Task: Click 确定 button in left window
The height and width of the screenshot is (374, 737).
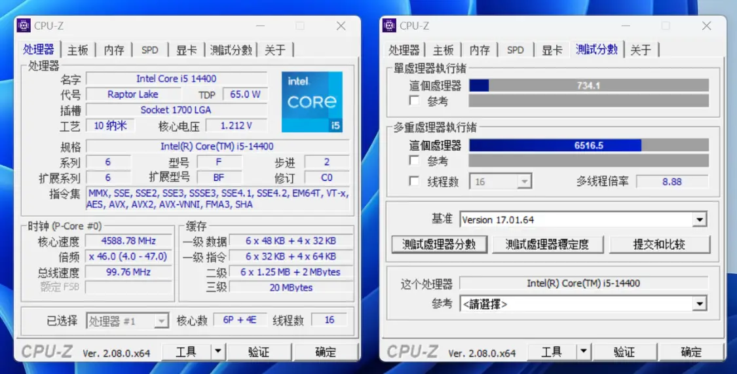Action: (325, 352)
